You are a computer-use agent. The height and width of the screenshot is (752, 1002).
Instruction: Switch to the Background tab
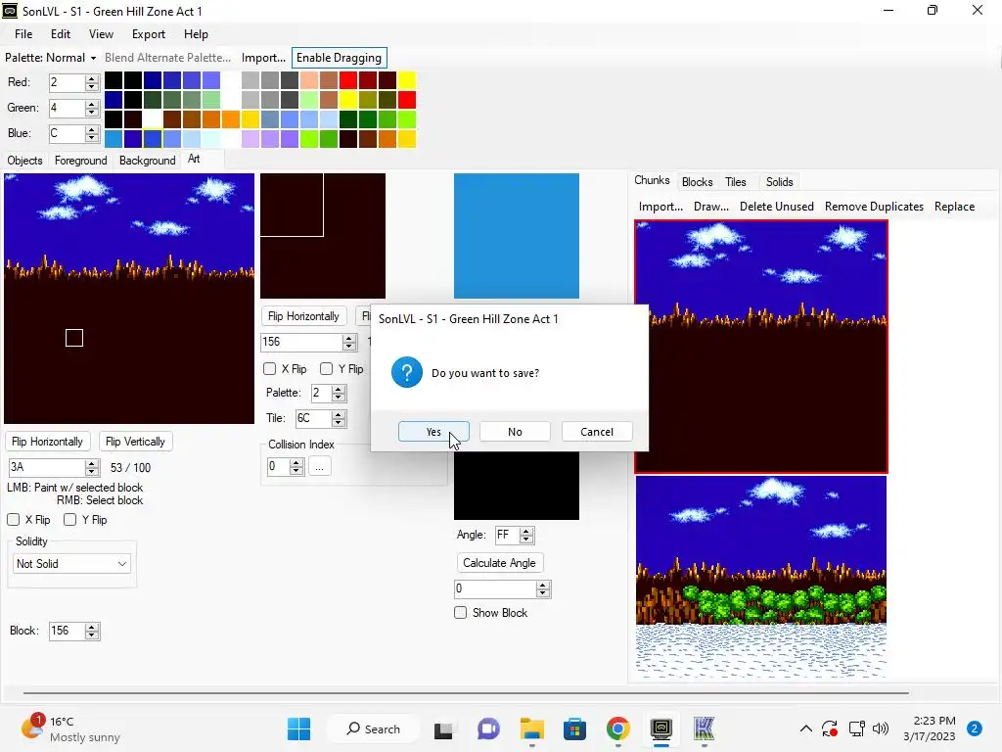[147, 160]
